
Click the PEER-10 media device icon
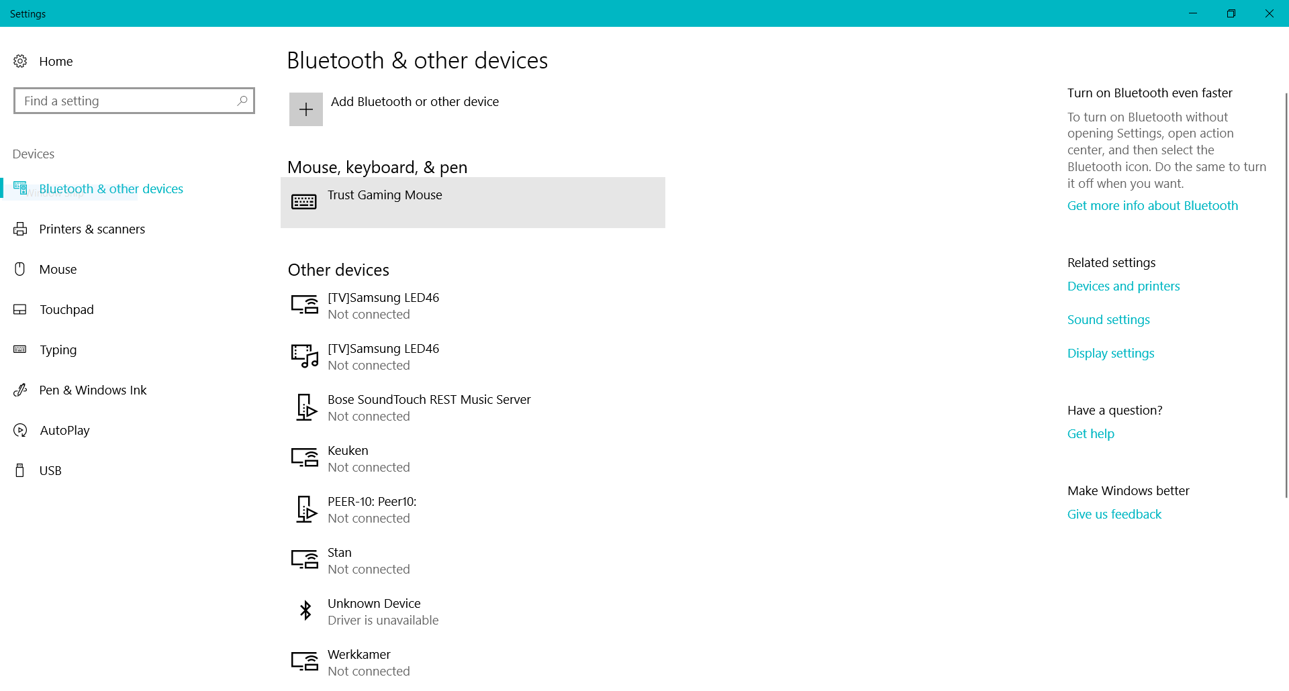pos(305,509)
